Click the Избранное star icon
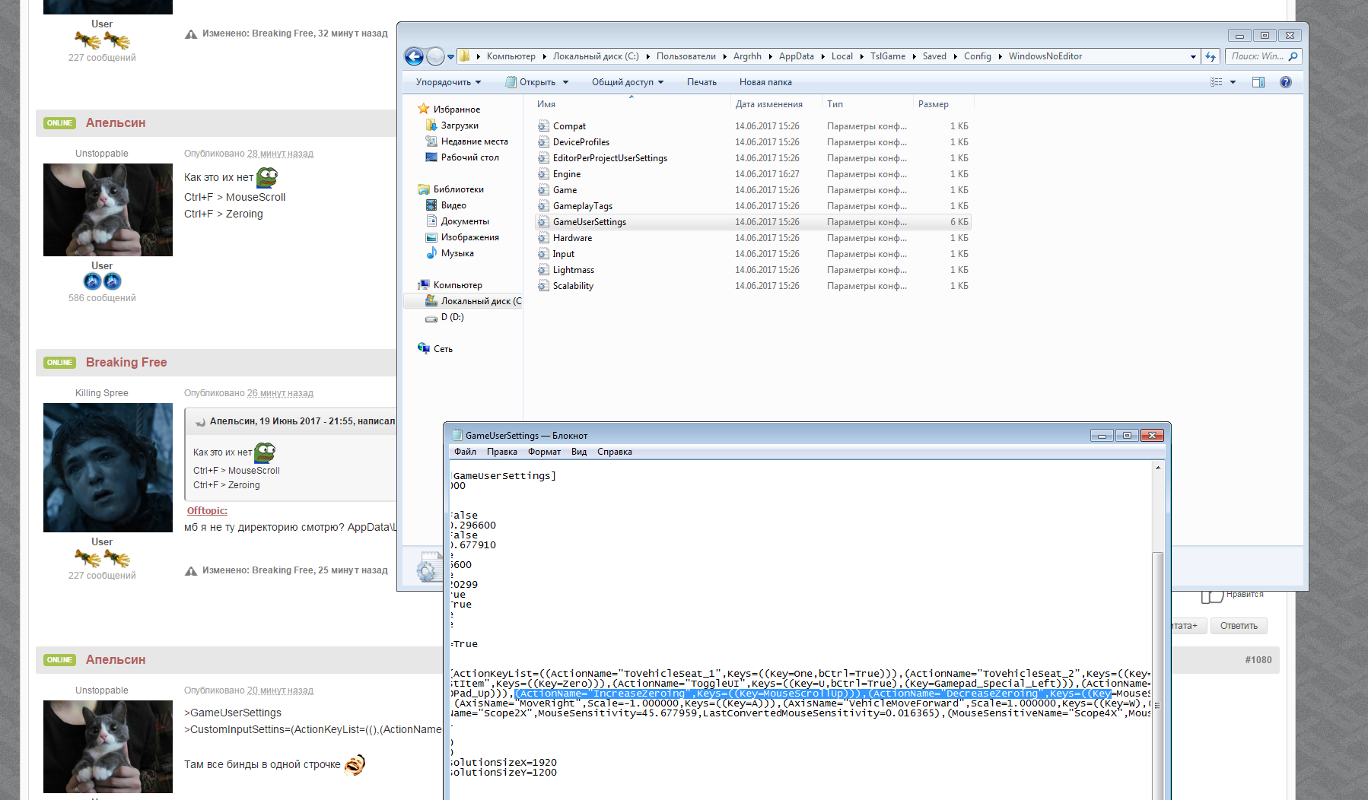 (x=424, y=109)
